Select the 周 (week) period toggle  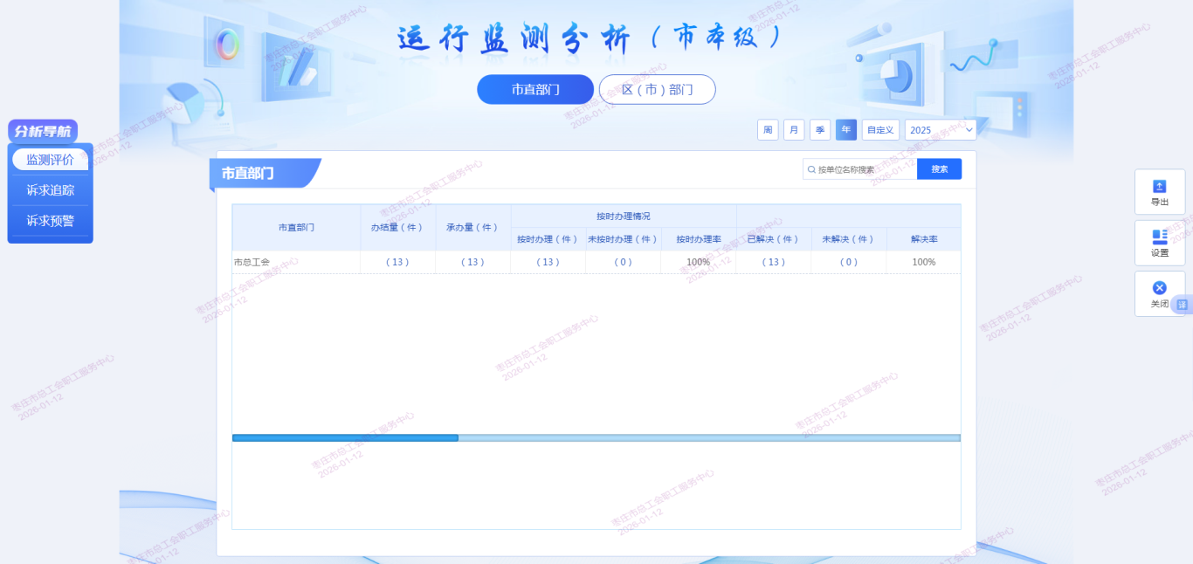click(x=768, y=130)
